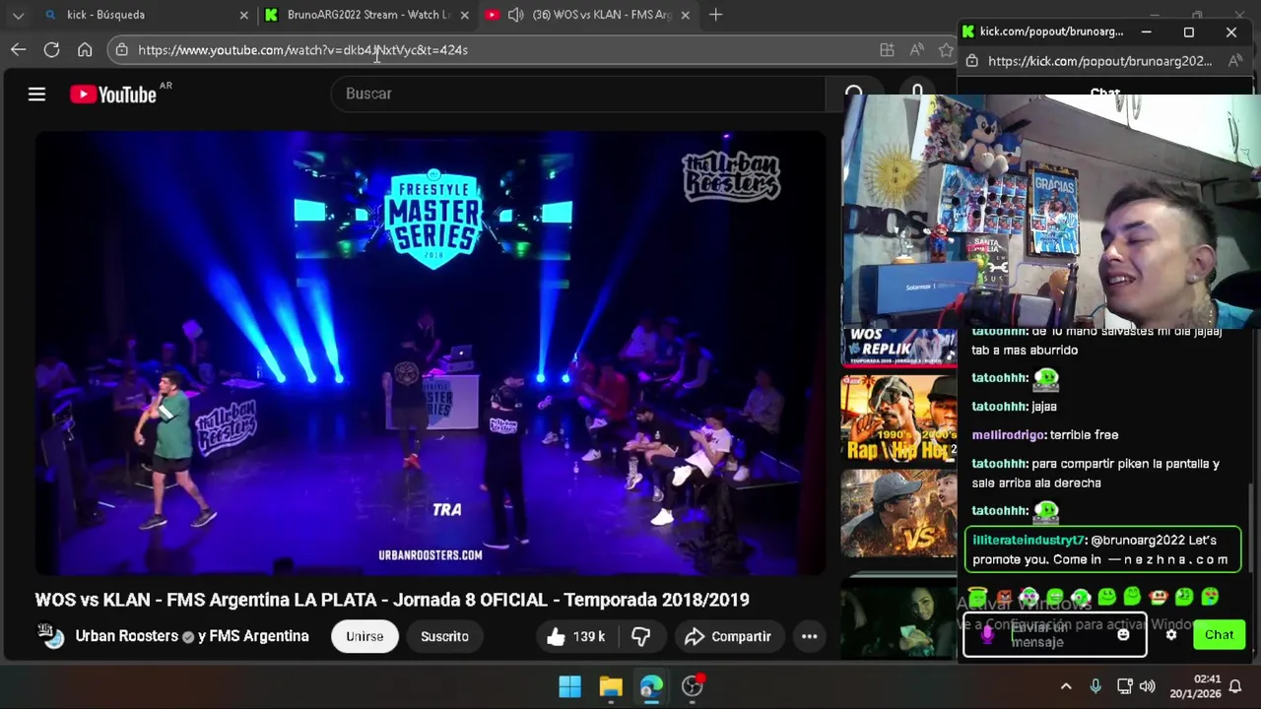Open the Windows Start menu

tap(569, 686)
